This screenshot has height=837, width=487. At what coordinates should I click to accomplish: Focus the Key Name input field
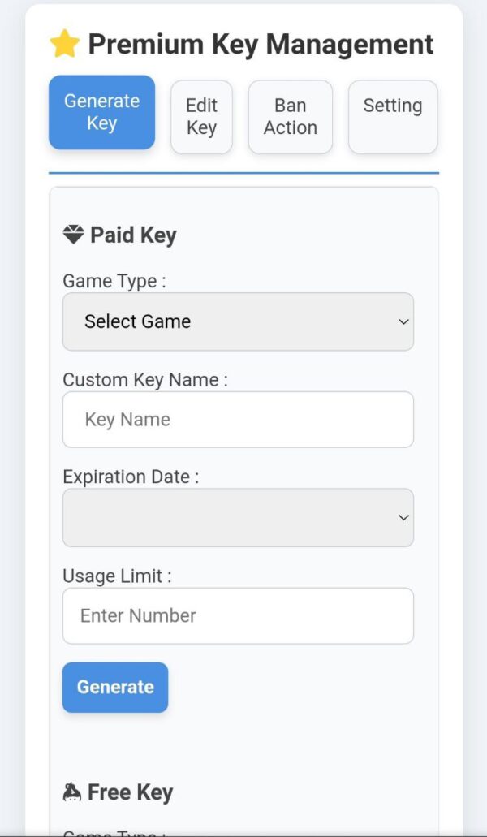pyautogui.click(x=238, y=420)
